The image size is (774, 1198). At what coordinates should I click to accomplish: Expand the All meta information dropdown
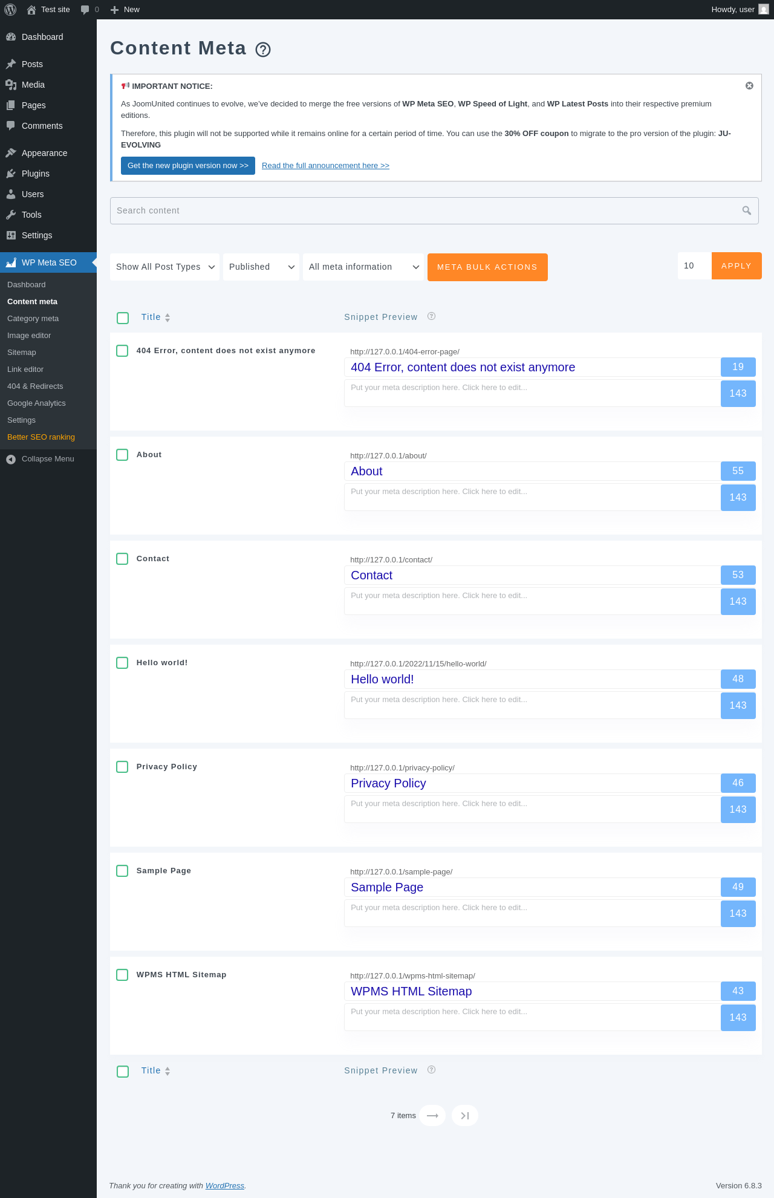point(363,267)
